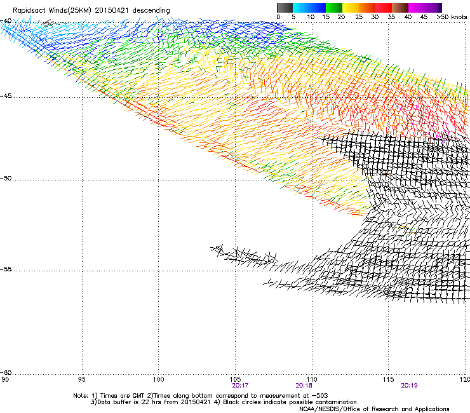Click the cyan 5-10 knots color band
The width and height of the screenshot is (470, 413).
click(301, 8)
